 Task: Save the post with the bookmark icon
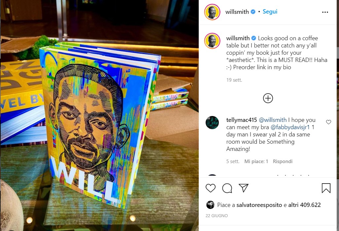click(326, 188)
